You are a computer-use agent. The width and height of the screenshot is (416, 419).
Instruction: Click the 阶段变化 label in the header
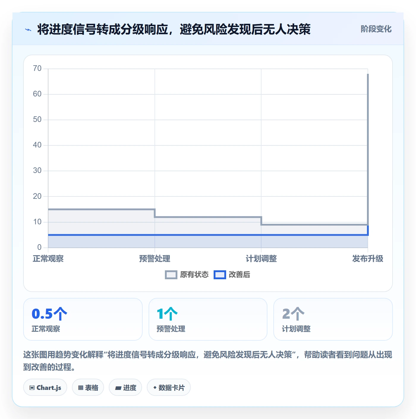376,29
